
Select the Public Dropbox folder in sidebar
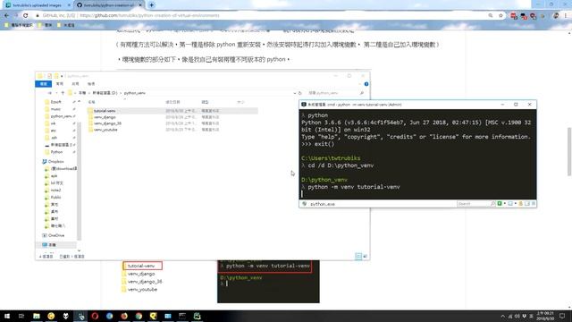(55, 197)
